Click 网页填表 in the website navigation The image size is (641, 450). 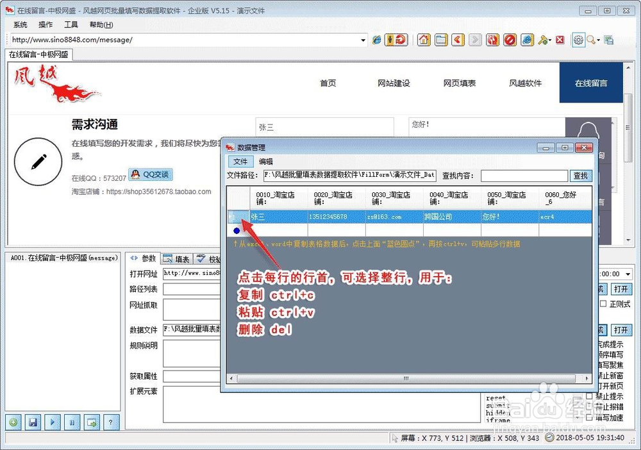click(460, 83)
